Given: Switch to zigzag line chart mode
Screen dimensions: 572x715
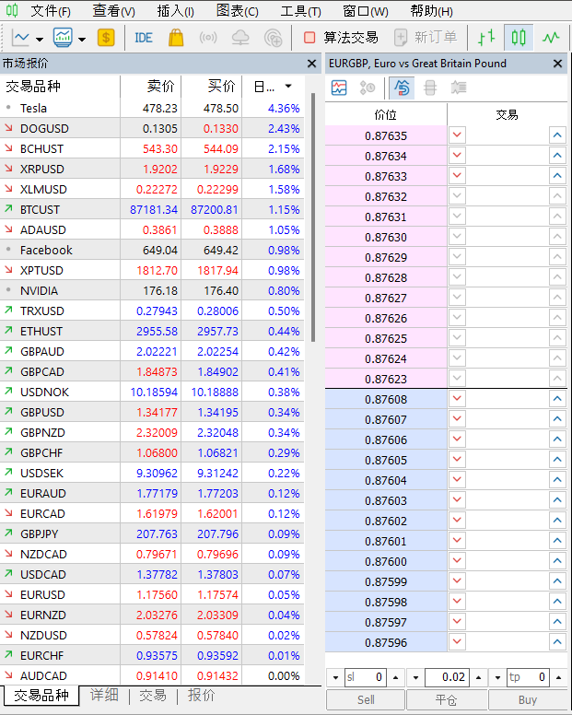Looking at the screenshot, I should click(551, 38).
